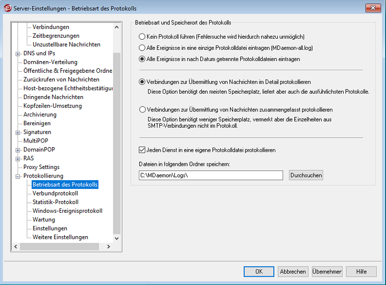Open Verbundprotokoll settings page
The width and height of the screenshot is (386, 285).
[55, 193]
